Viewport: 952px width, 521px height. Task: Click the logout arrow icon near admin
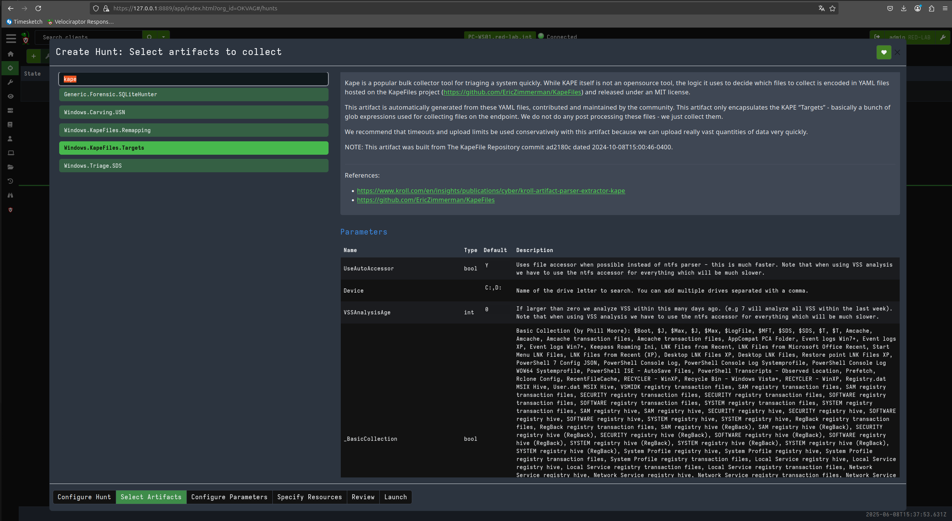tap(877, 37)
